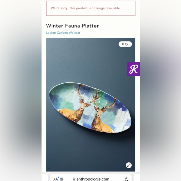This screenshot has width=181, height=181.
Task: Open the Lauren Carlson Walcott brand link
Action: tap(63, 33)
